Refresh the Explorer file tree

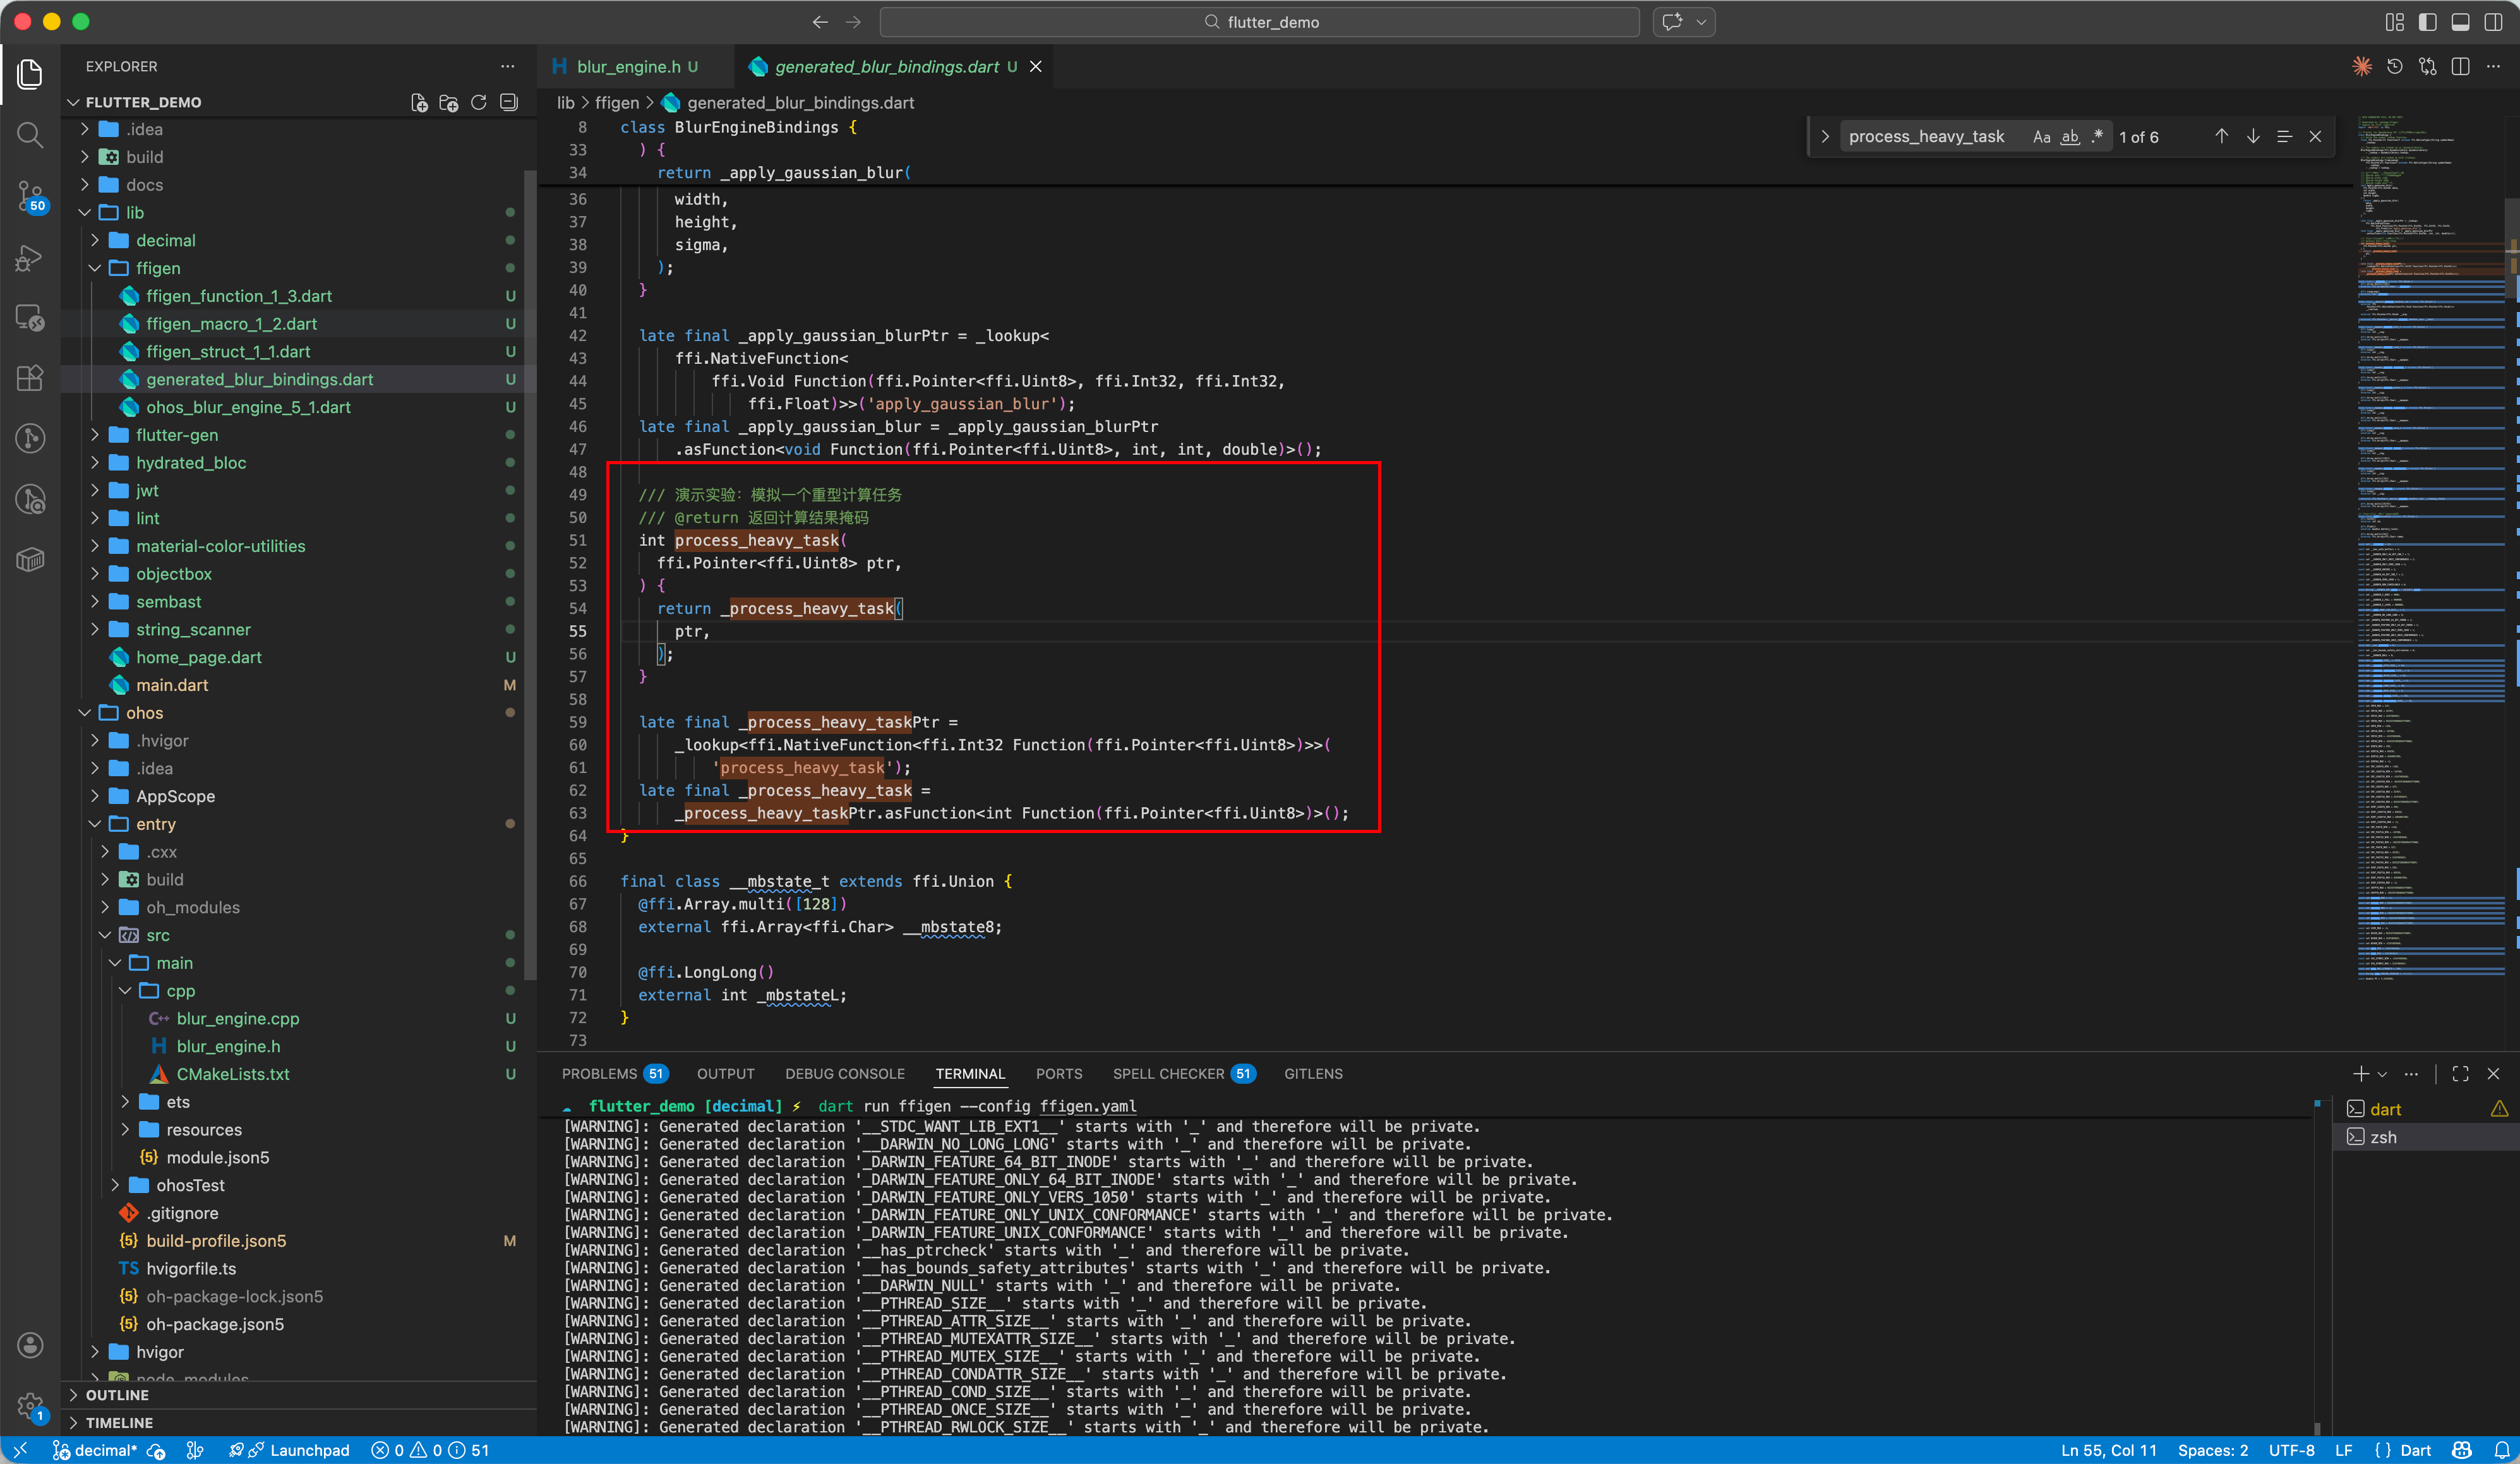[x=478, y=103]
